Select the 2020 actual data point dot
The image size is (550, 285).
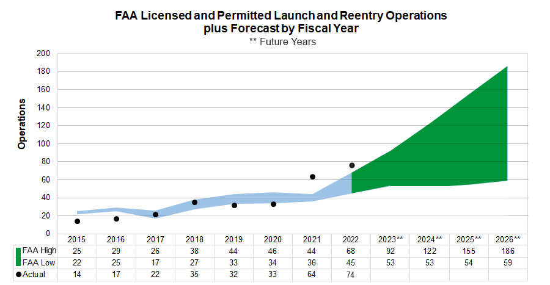coord(273,204)
